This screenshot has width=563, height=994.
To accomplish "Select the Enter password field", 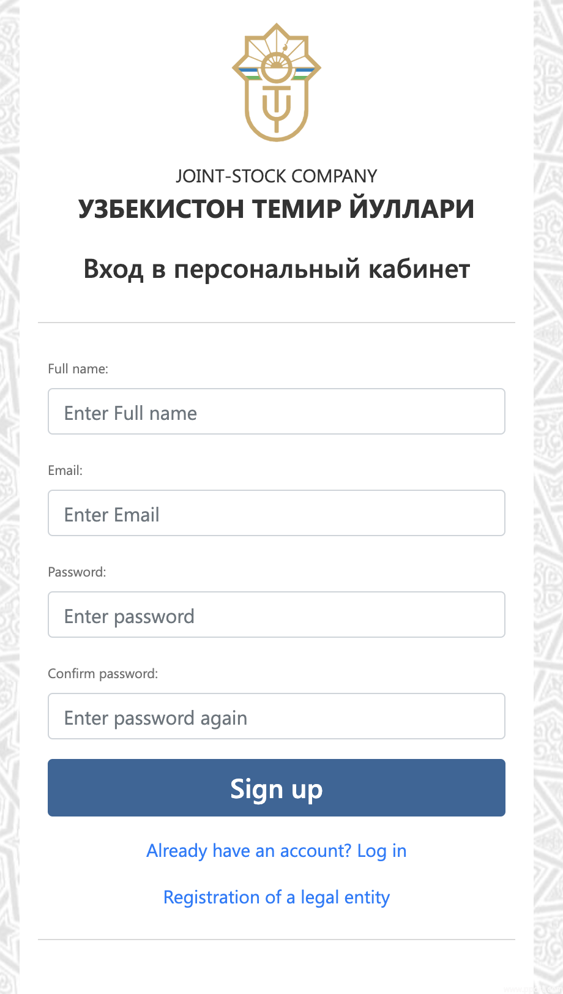I will 277,615.
